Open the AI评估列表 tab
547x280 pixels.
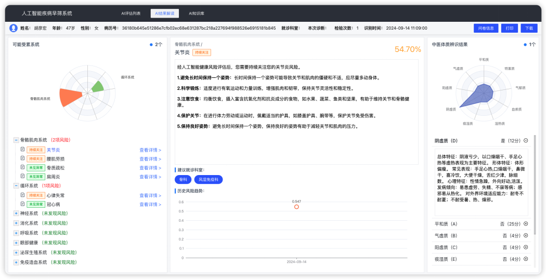pos(131,14)
